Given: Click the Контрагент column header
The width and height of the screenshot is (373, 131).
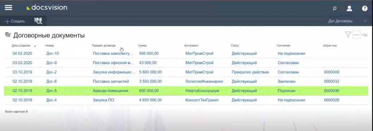Looking at the screenshot, I should pos(191,45).
